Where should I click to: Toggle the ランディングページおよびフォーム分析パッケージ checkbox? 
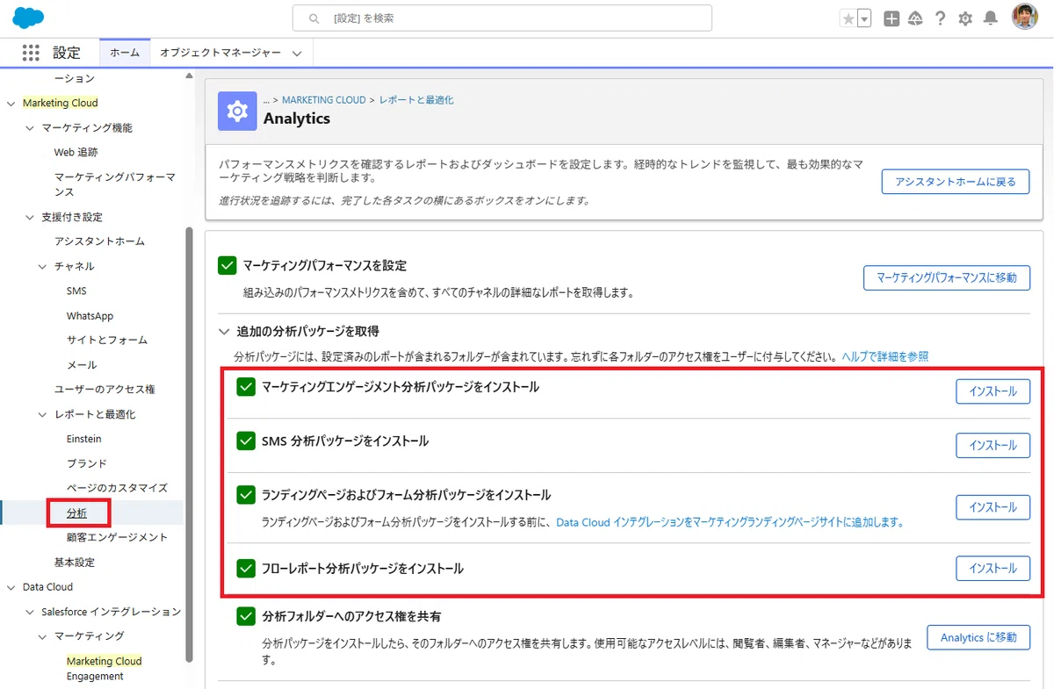coord(246,495)
